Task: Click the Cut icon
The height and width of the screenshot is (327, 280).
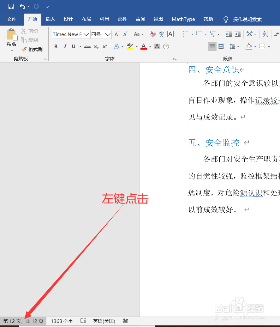Action: (24, 31)
